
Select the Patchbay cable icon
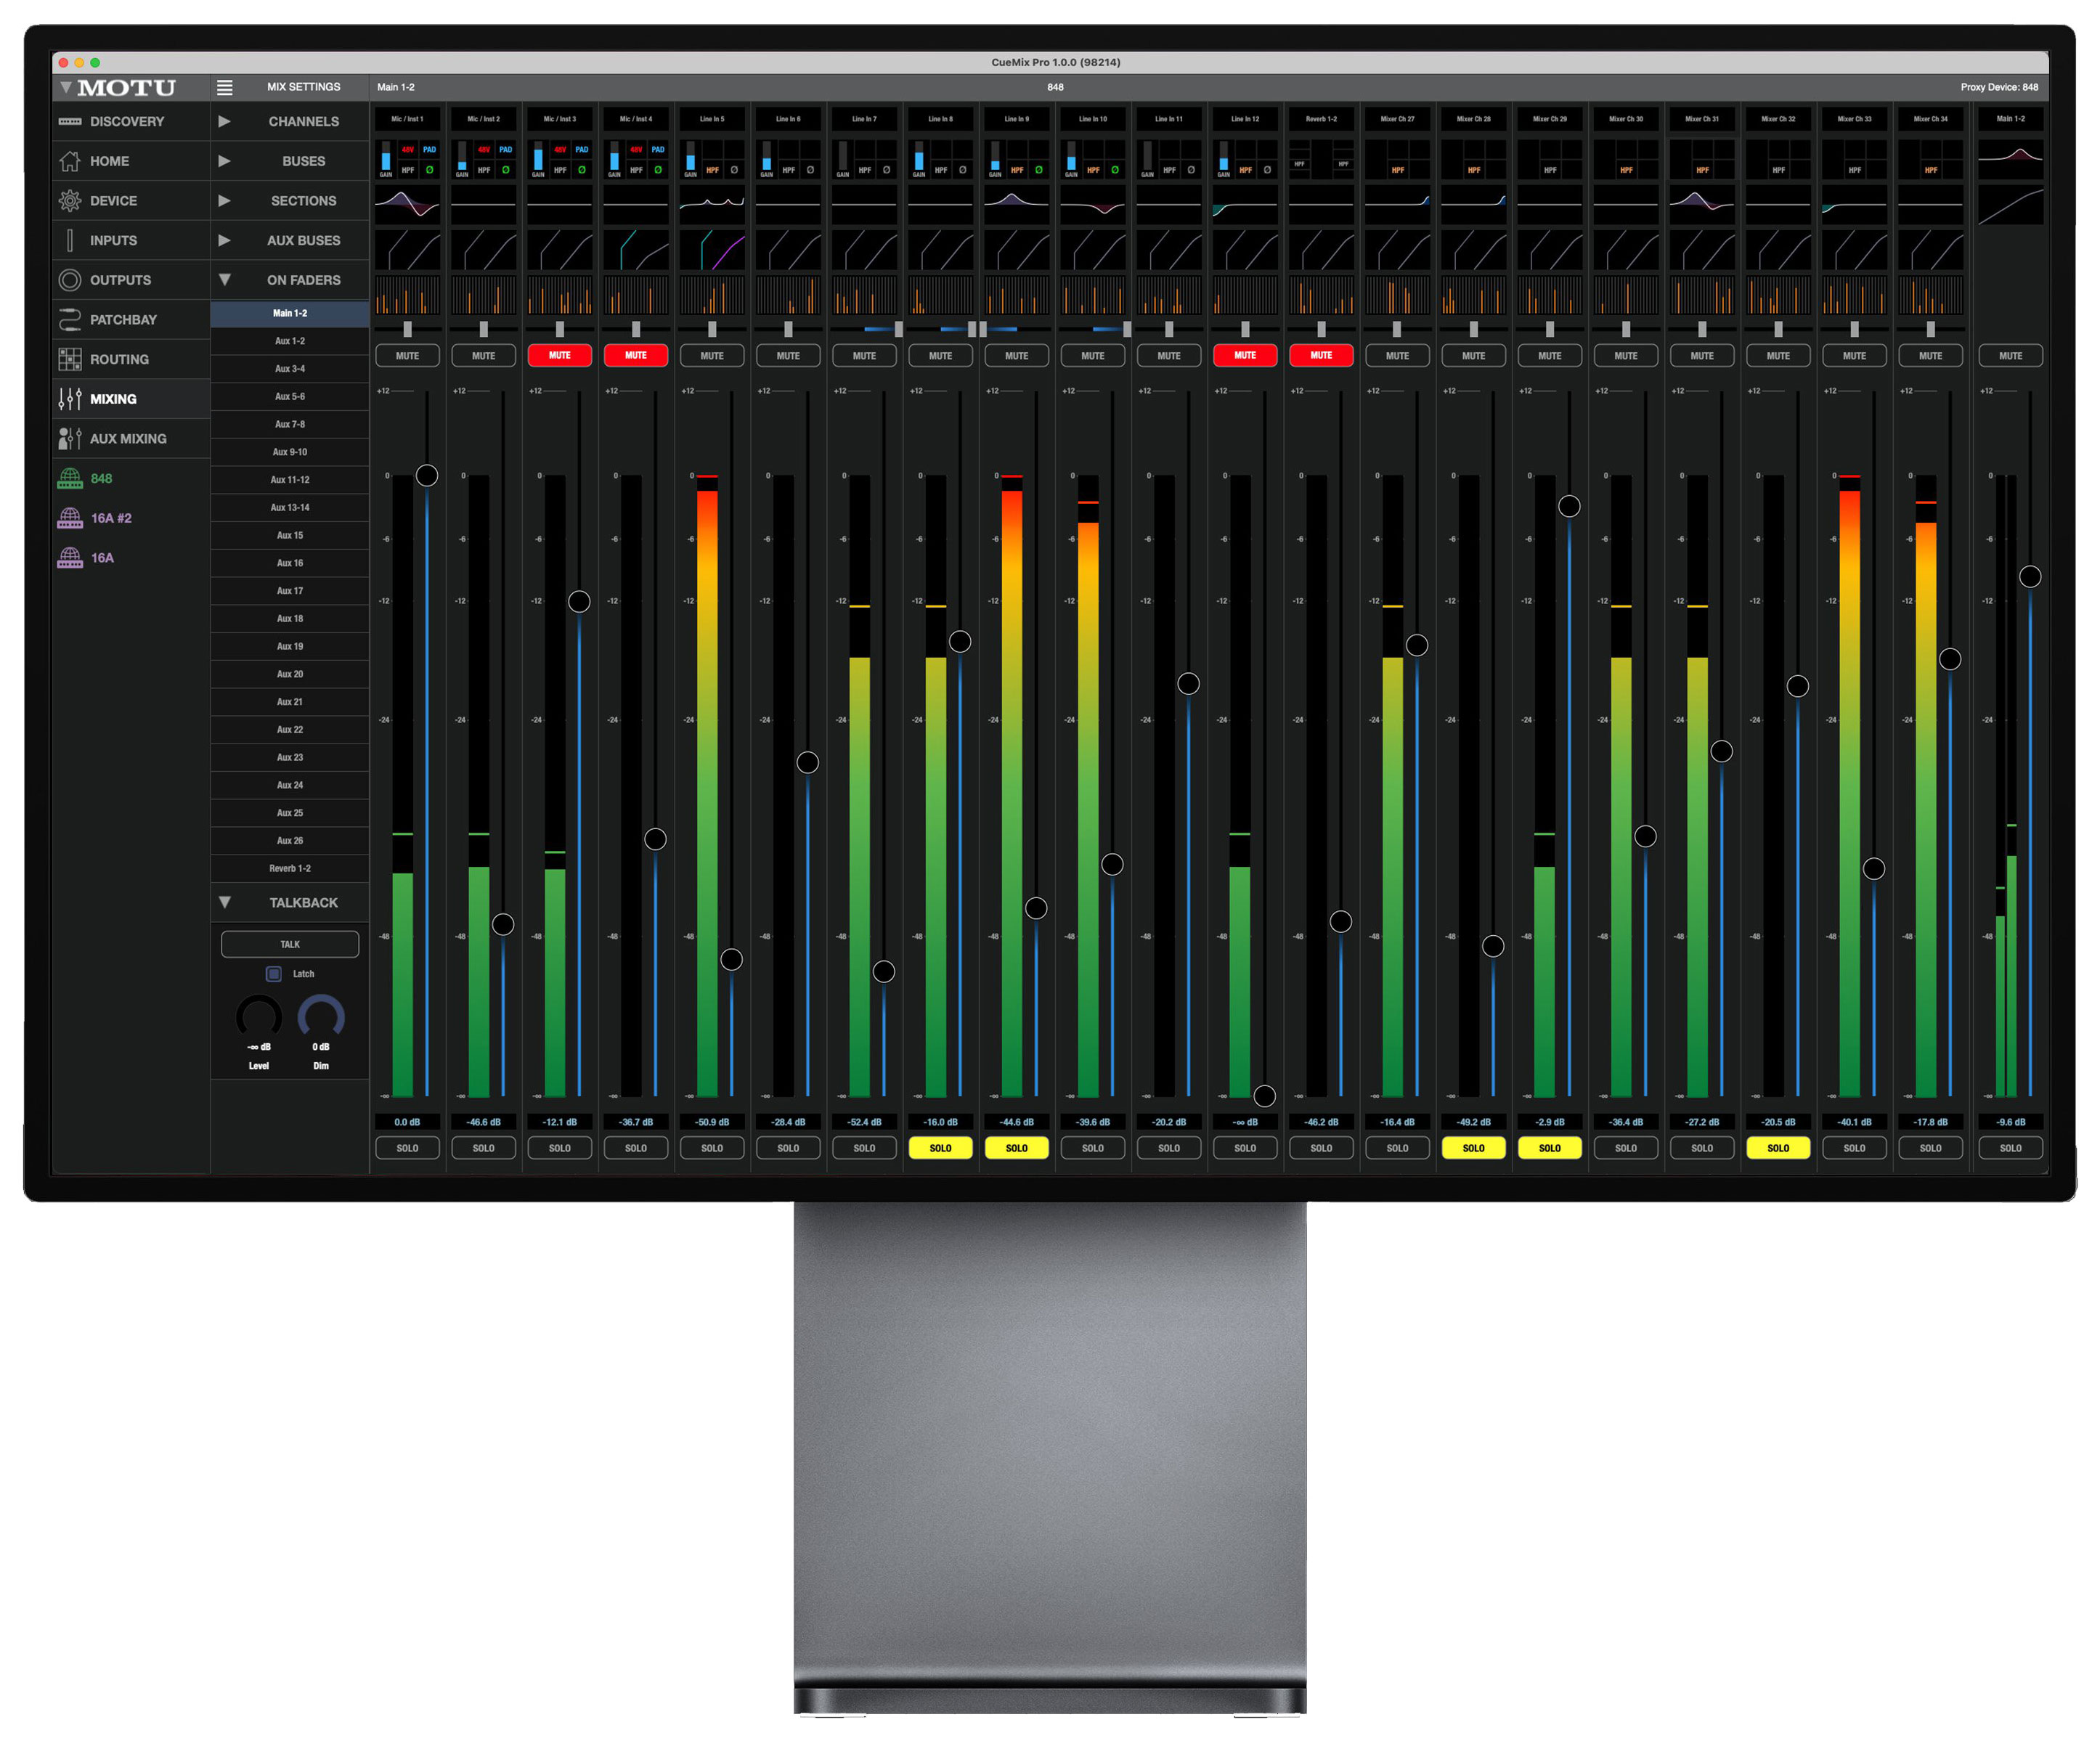tap(70, 319)
